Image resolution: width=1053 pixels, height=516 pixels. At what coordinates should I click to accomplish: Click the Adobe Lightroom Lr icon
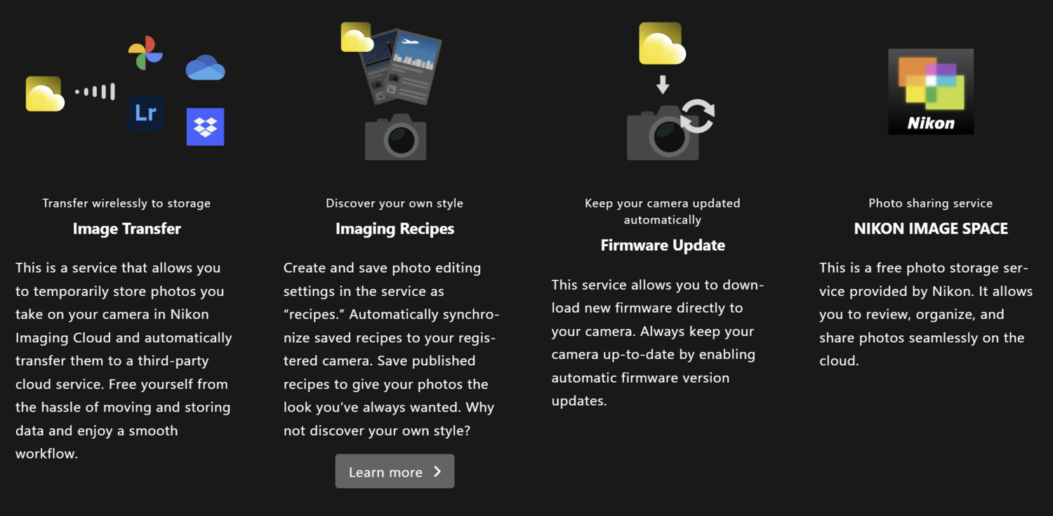coord(146,112)
